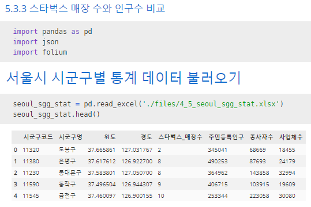Click code line 'import pandas as pd'
Screen dimensions: 311x207
53,32
